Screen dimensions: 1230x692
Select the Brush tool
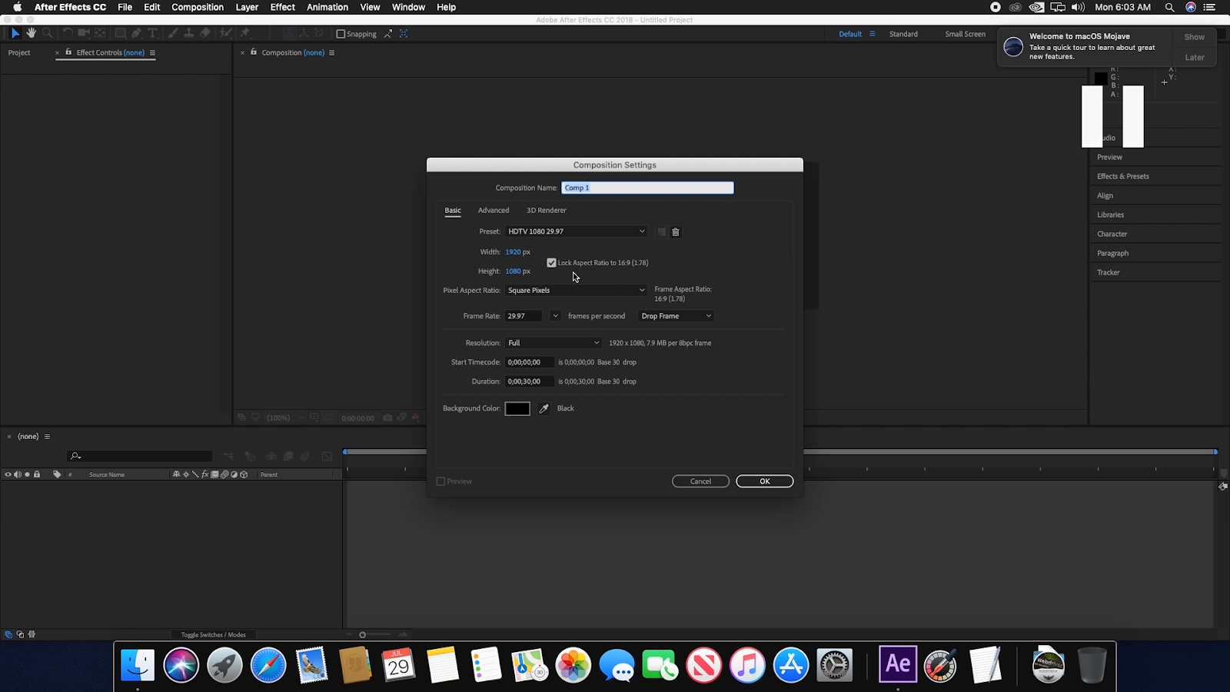coord(173,33)
